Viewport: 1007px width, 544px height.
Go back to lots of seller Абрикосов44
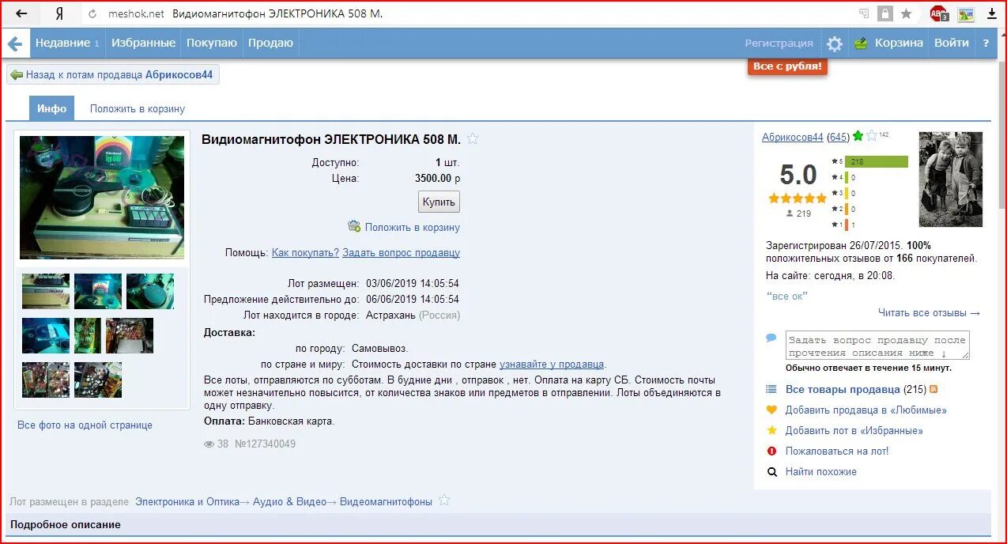(113, 74)
